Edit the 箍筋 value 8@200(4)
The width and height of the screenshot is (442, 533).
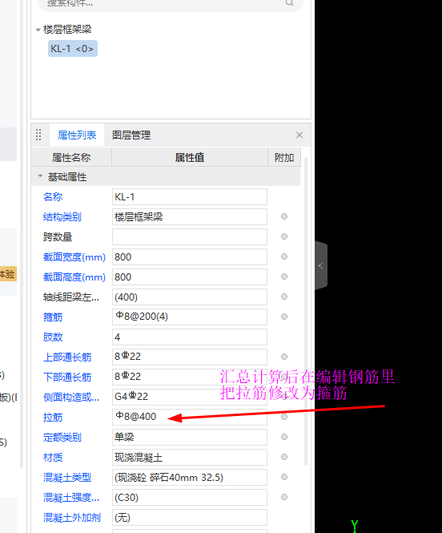190,317
